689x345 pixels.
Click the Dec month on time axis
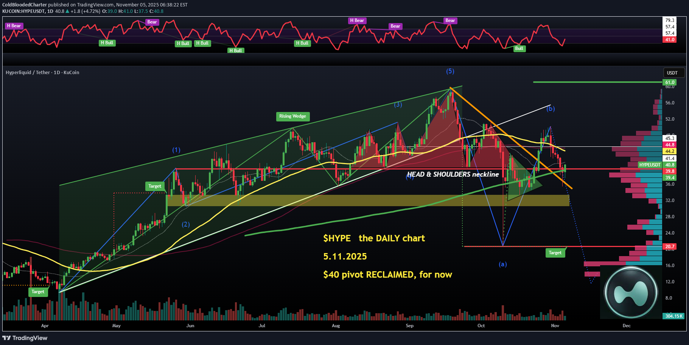pyautogui.click(x=627, y=326)
